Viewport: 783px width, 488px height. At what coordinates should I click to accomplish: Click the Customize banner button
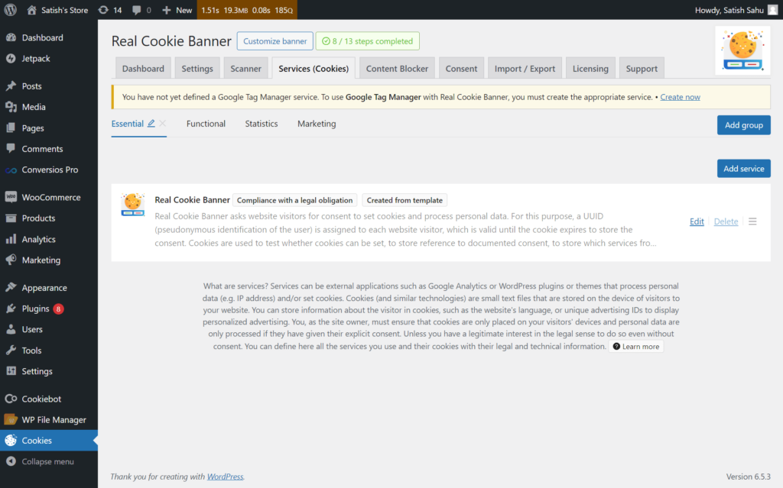coord(275,41)
